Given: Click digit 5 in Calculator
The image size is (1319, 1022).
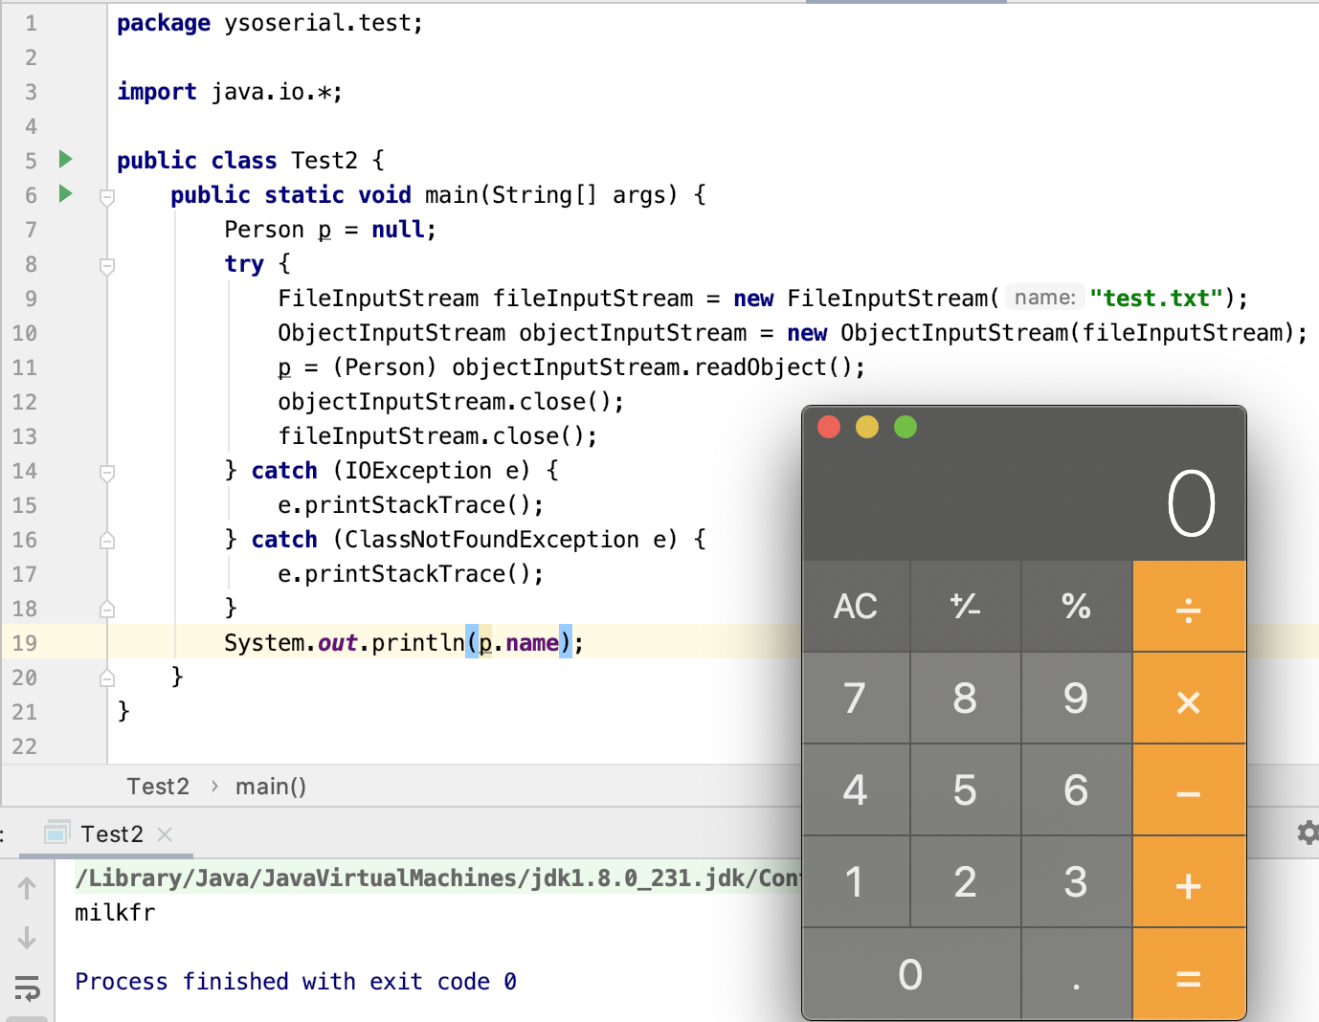Looking at the screenshot, I should (966, 790).
